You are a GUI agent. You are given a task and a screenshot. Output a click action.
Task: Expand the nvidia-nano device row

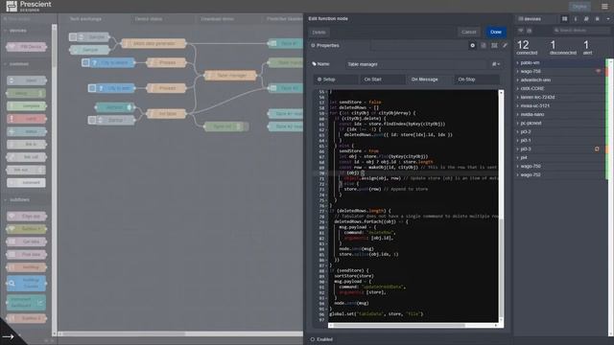(x=517, y=114)
